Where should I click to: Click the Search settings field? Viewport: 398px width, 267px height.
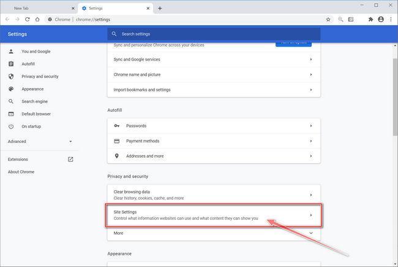pos(214,34)
